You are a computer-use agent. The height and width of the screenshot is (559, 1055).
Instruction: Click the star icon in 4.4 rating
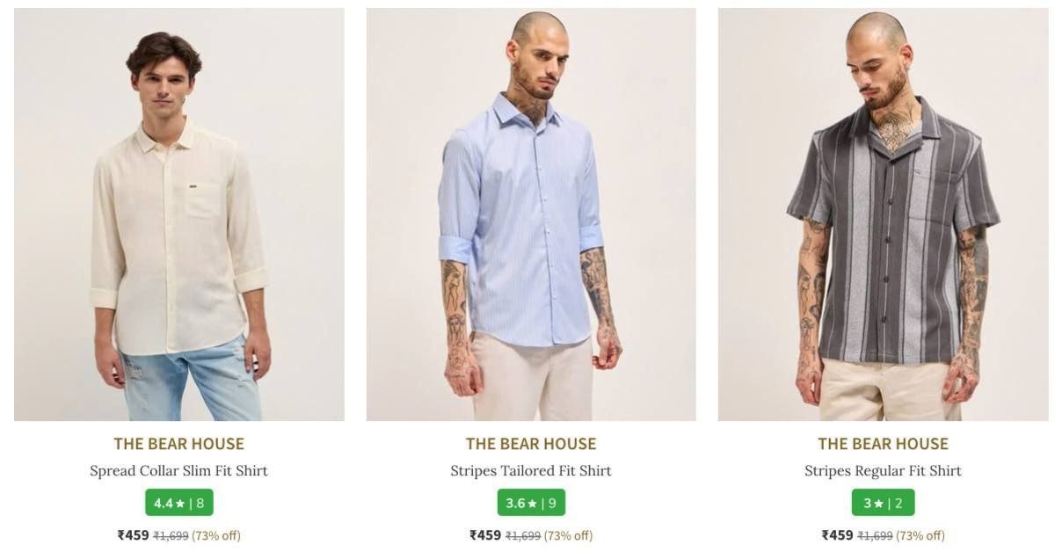tap(180, 504)
